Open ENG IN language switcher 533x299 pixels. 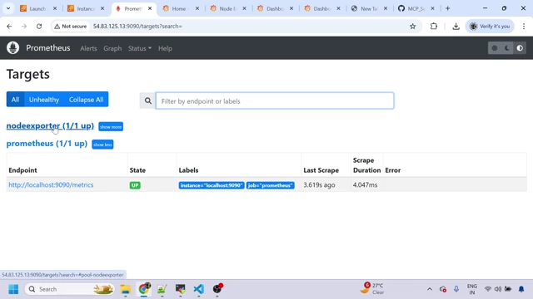(x=472, y=289)
